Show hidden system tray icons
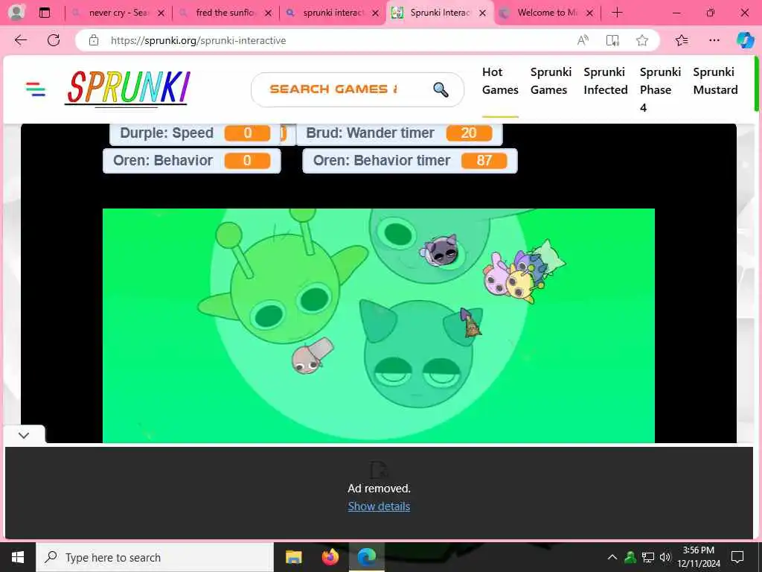The width and height of the screenshot is (762, 572). pos(612,557)
